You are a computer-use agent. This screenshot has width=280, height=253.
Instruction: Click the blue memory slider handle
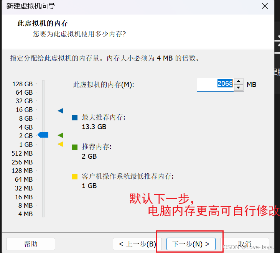click(x=43, y=135)
